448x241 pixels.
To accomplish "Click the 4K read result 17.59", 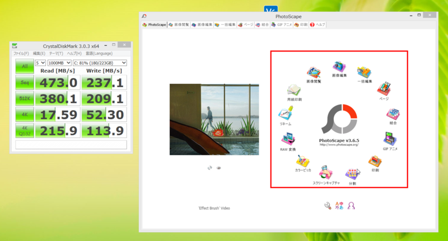I will point(58,115).
